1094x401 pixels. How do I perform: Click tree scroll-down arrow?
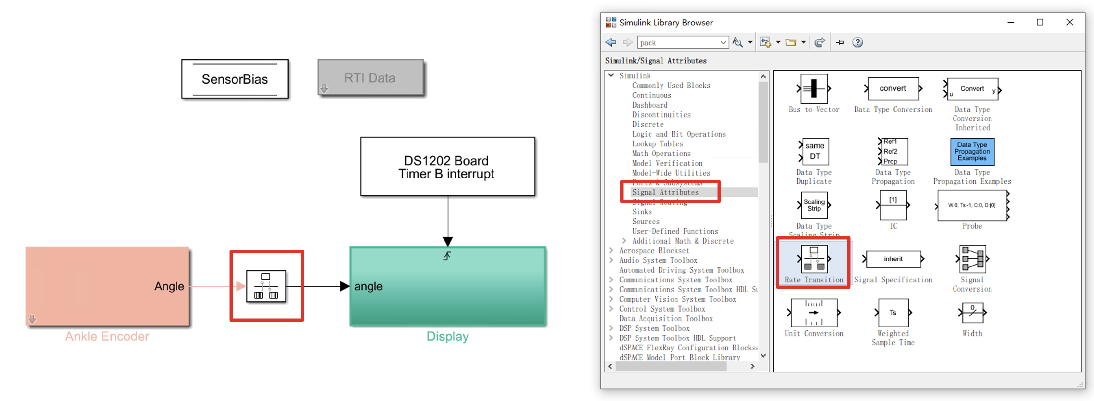763,356
